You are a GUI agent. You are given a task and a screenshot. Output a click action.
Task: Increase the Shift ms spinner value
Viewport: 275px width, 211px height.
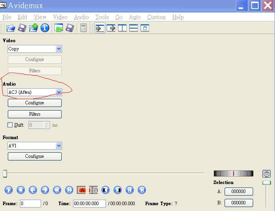[46, 123]
